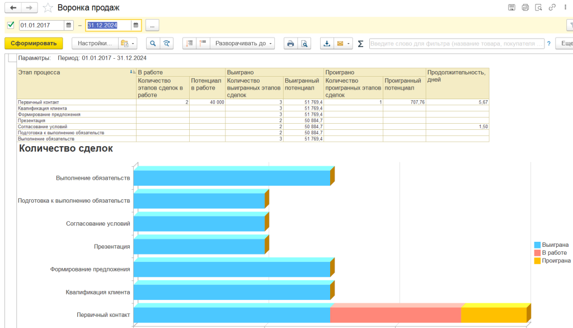This screenshot has height=328, width=573.
Task: Click the Выиграна blue legend swatch
Action: 537,245
